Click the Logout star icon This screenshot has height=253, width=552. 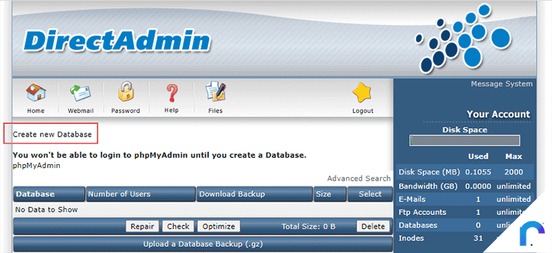(x=362, y=93)
